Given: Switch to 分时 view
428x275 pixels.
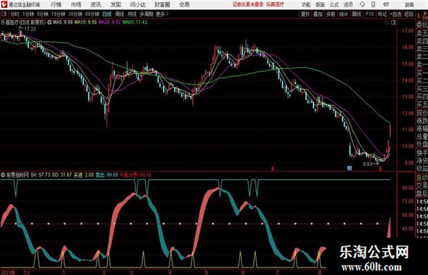Looking at the screenshot, I should click(x=14, y=14).
